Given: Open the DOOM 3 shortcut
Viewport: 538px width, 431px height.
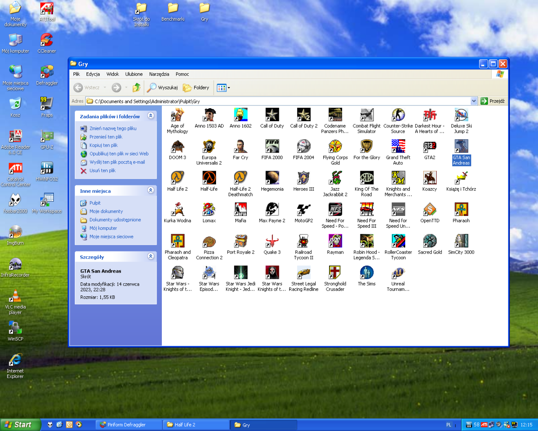Looking at the screenshot, I should point(177,148).
